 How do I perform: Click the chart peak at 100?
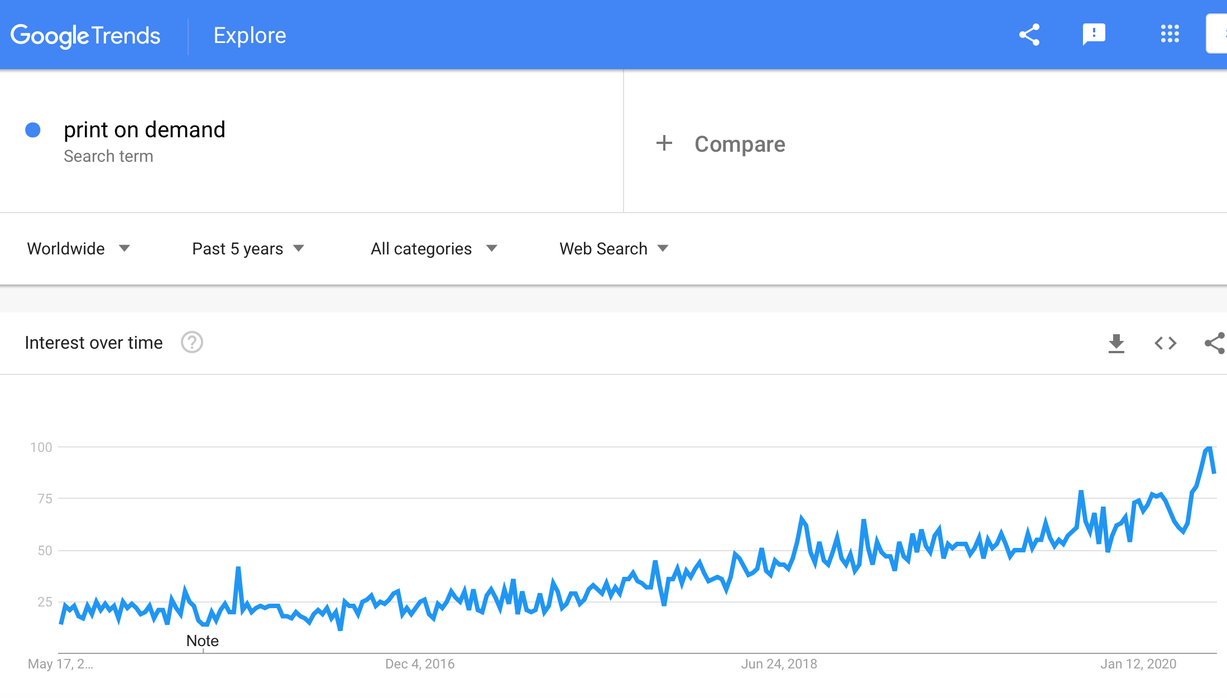(x=1209, y=448)
